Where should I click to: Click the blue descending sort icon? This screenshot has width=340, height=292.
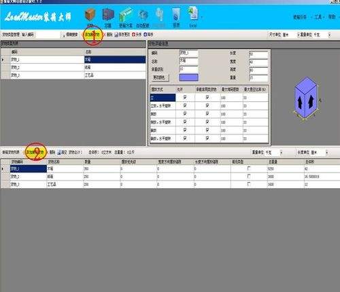tap(146, 35)
